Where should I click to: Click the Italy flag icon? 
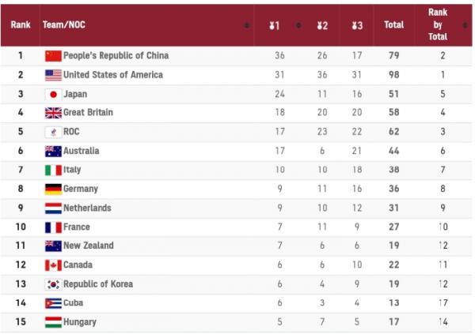pyautogui.click(x=53, y=170)
